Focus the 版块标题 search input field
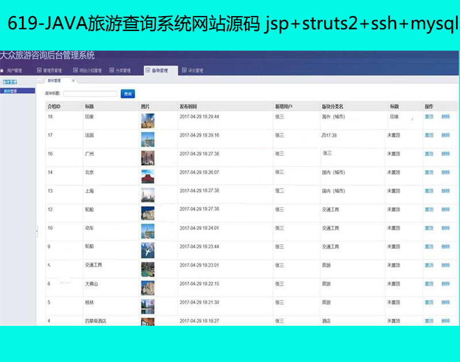This screenshot has height=362, width=460. (90, 93)
